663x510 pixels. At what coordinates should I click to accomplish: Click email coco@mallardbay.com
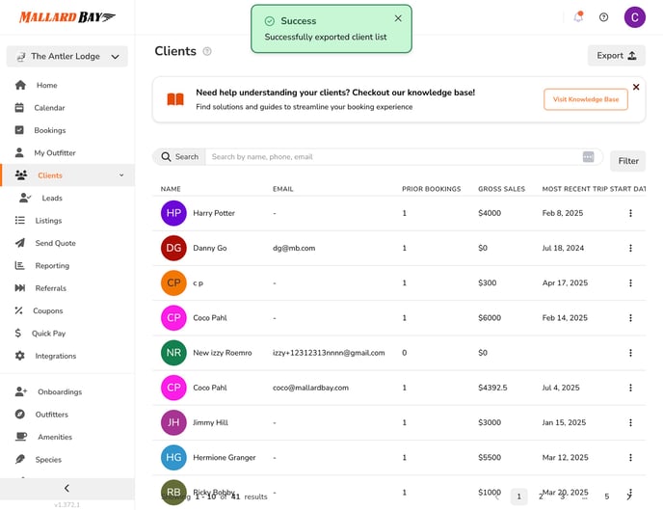coord(310,388)
